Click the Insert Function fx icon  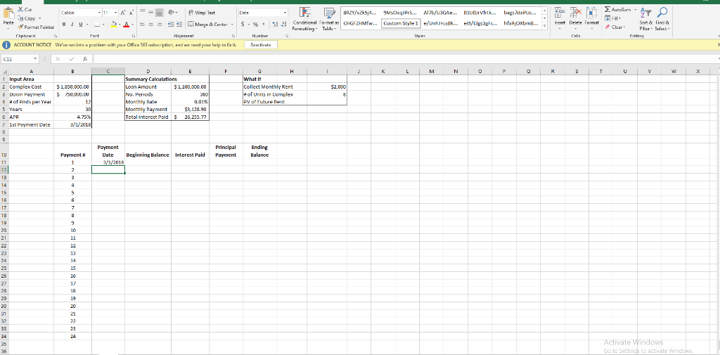pos(86,59)
